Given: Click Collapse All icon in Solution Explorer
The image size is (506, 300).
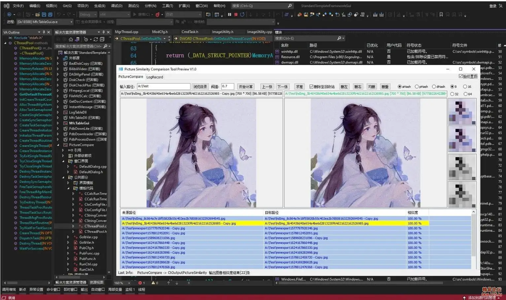Looking at the screenshot, I should (x=102, y=39).
